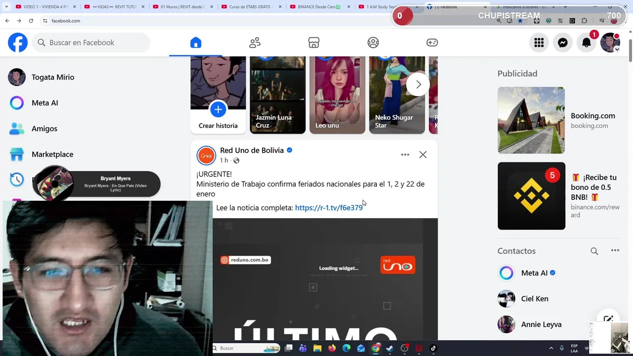633x356 pixels.
Task: Open the Groups tab icon in top bar
Action: click(x=373, y=43)
